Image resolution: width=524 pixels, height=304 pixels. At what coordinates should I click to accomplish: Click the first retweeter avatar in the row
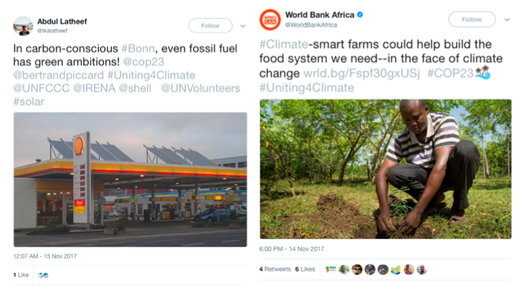click(331, 269)
